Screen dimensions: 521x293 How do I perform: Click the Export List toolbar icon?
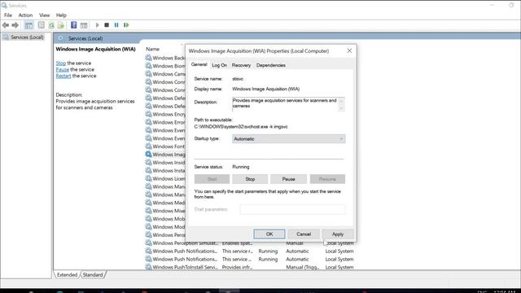(61, 25)
